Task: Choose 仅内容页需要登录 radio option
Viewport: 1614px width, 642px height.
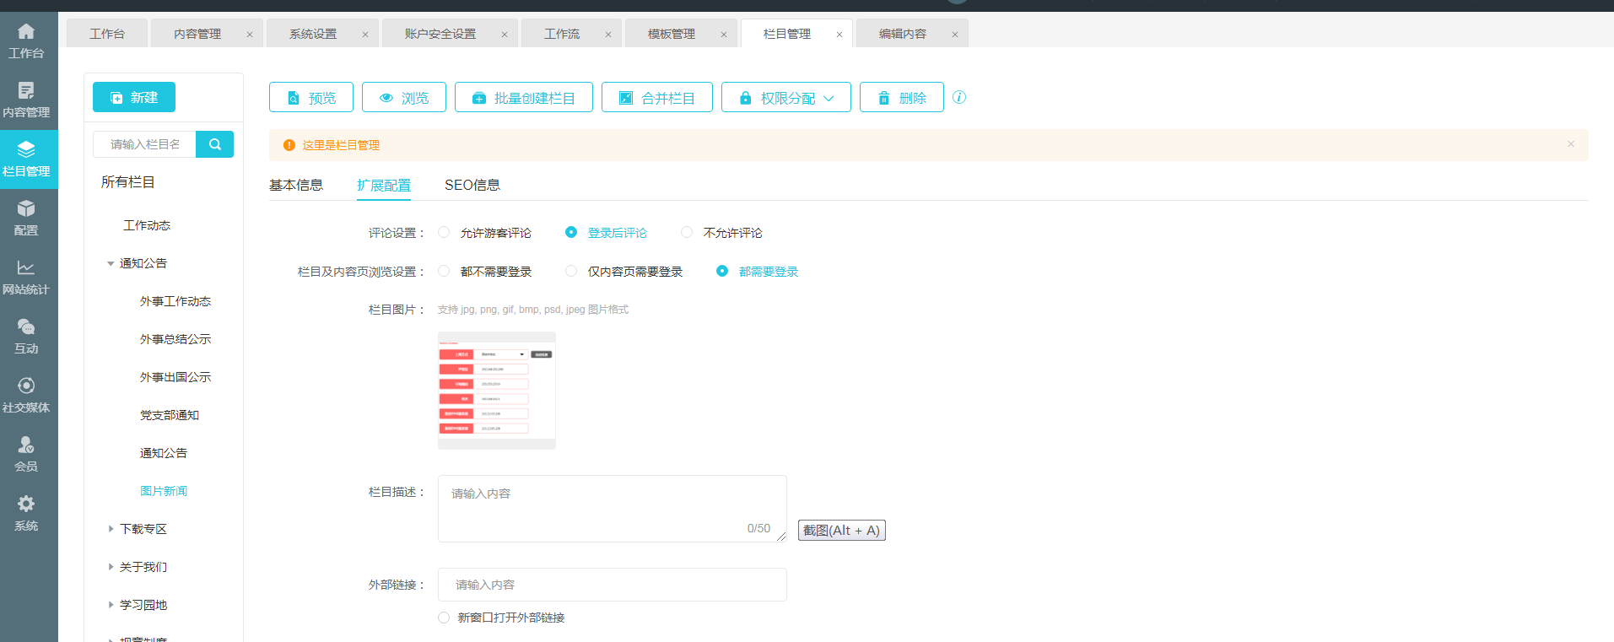Action: click(x=571, y=272)
